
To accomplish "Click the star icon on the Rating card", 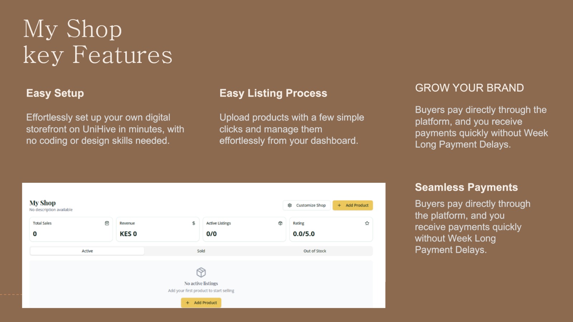I will pyautogui.click(x=367, y=223).
